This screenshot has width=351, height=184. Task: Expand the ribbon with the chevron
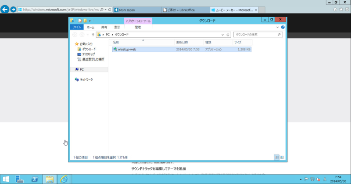278,27
